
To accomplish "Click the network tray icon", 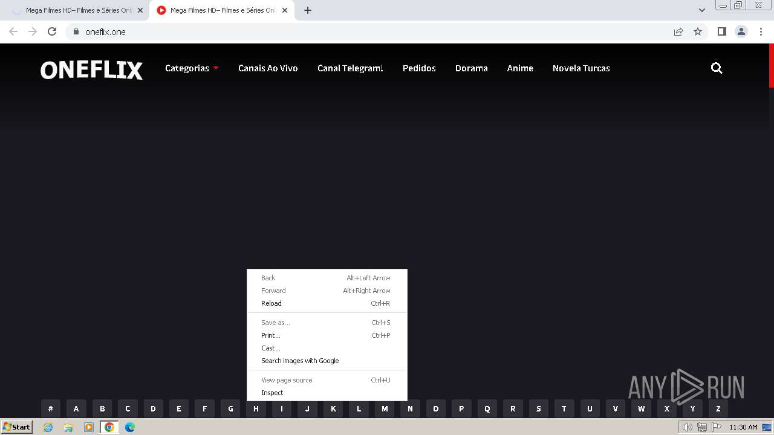I will tap(702, 427).
